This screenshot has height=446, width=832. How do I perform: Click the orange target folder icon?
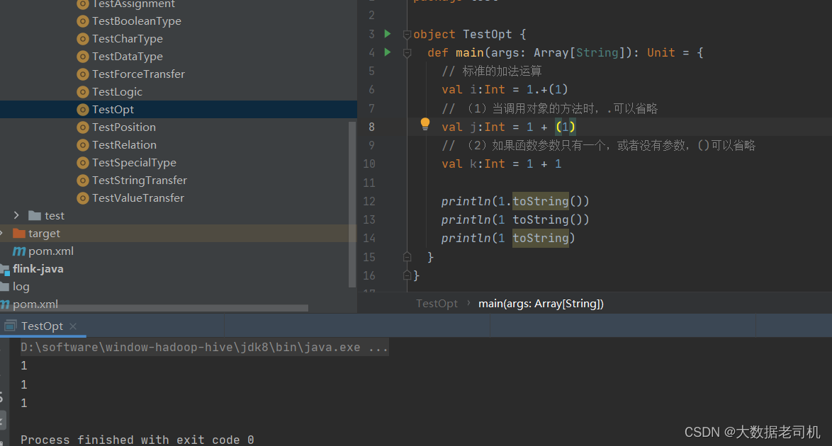pyautogui.click(x=19, y=234)
